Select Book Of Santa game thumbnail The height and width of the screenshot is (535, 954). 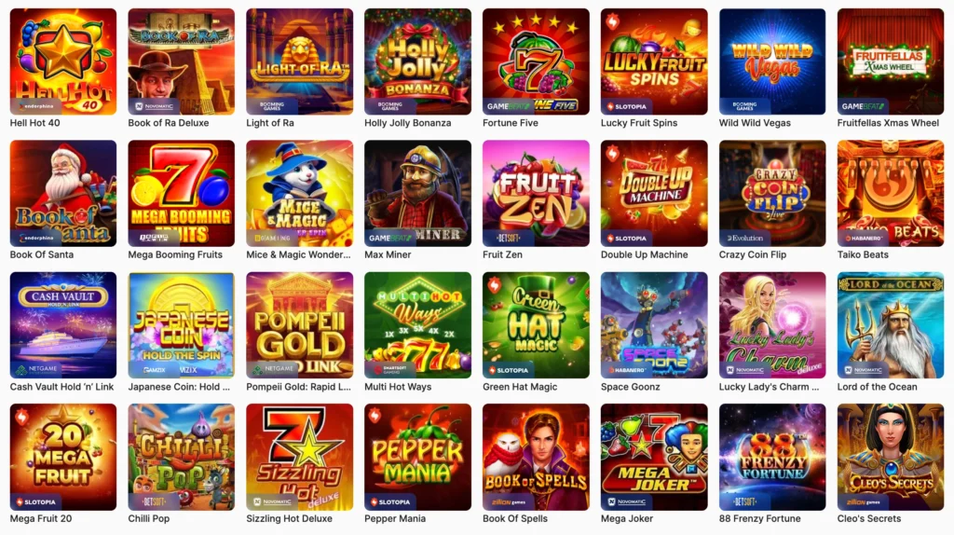point(63,194)
